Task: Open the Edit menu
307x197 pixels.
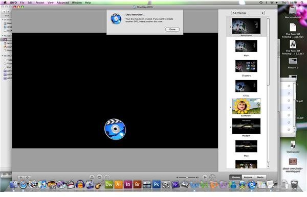Action: (30, 3)
